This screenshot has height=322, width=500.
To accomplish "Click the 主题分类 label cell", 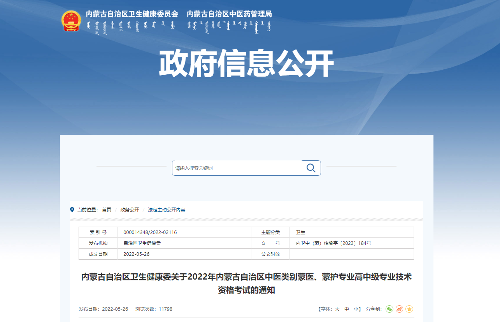I will click(270, 232).
